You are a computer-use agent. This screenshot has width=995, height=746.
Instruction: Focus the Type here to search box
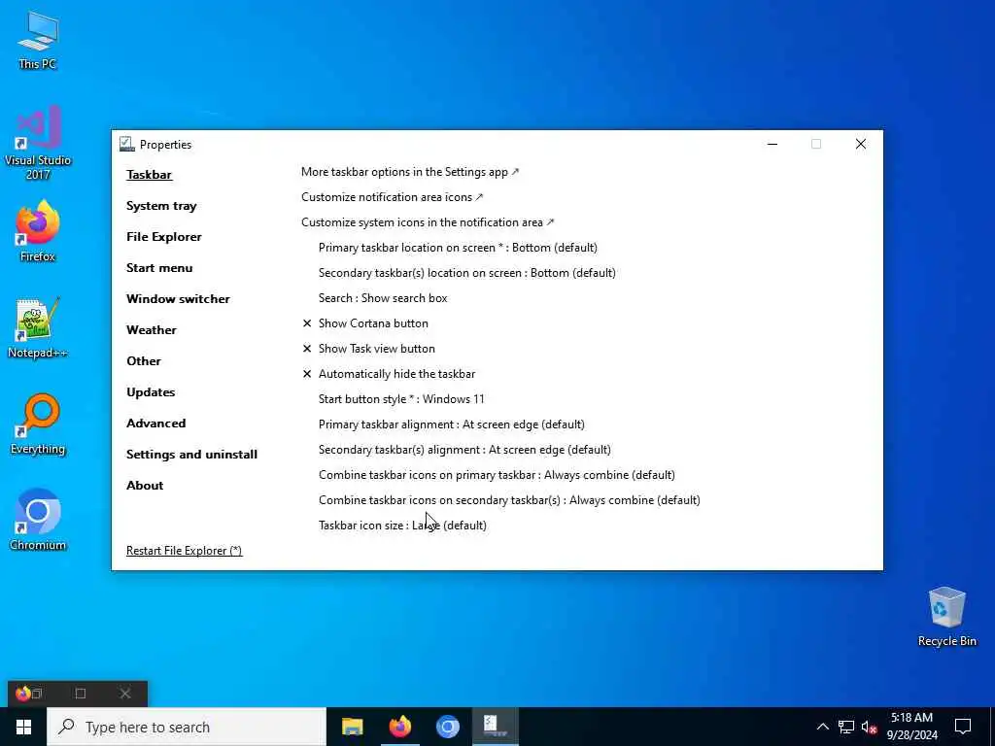[187, 727]
